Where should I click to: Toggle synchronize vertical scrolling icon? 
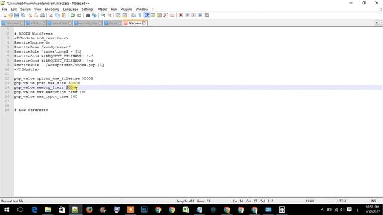pyautogui.click(x=118, y=16)
